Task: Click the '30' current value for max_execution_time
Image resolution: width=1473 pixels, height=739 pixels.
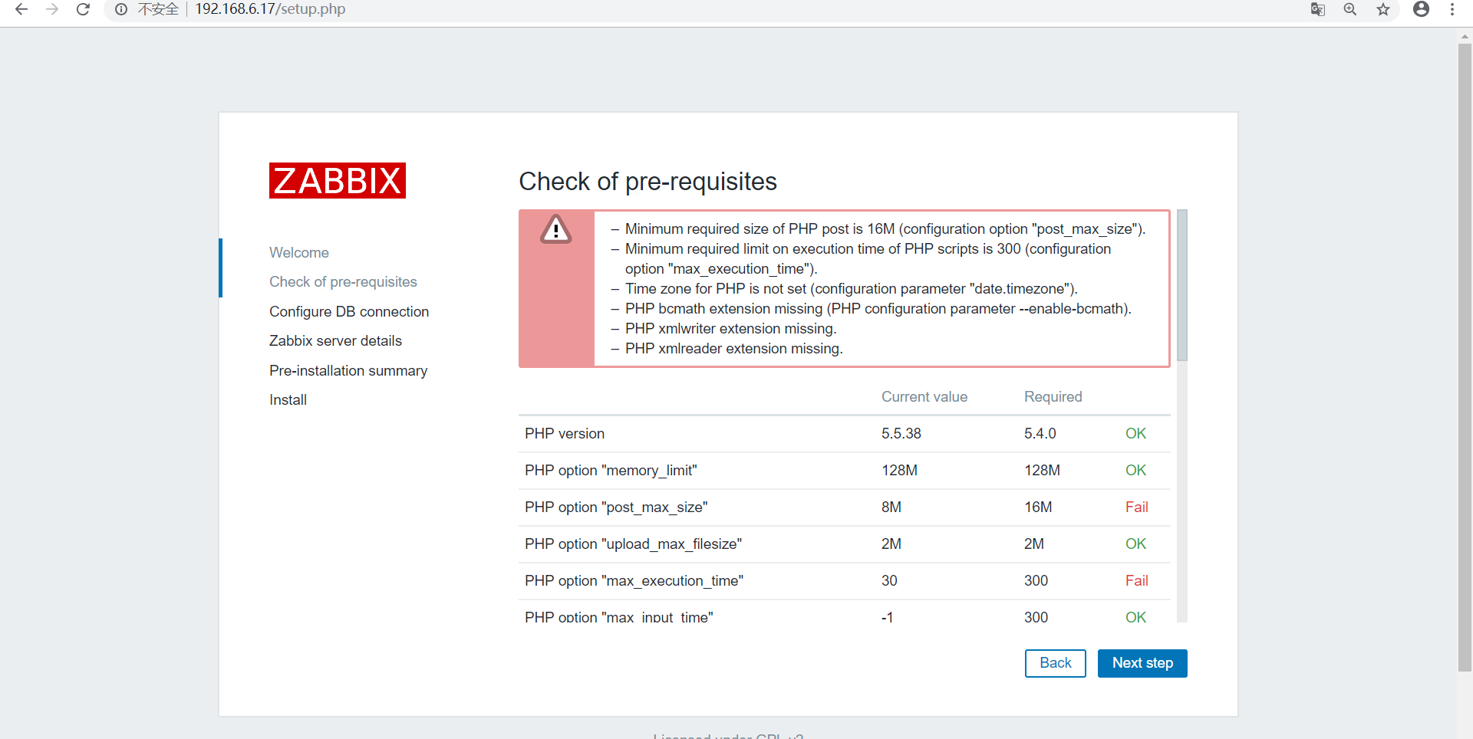Action: click(x=889, y=581)
